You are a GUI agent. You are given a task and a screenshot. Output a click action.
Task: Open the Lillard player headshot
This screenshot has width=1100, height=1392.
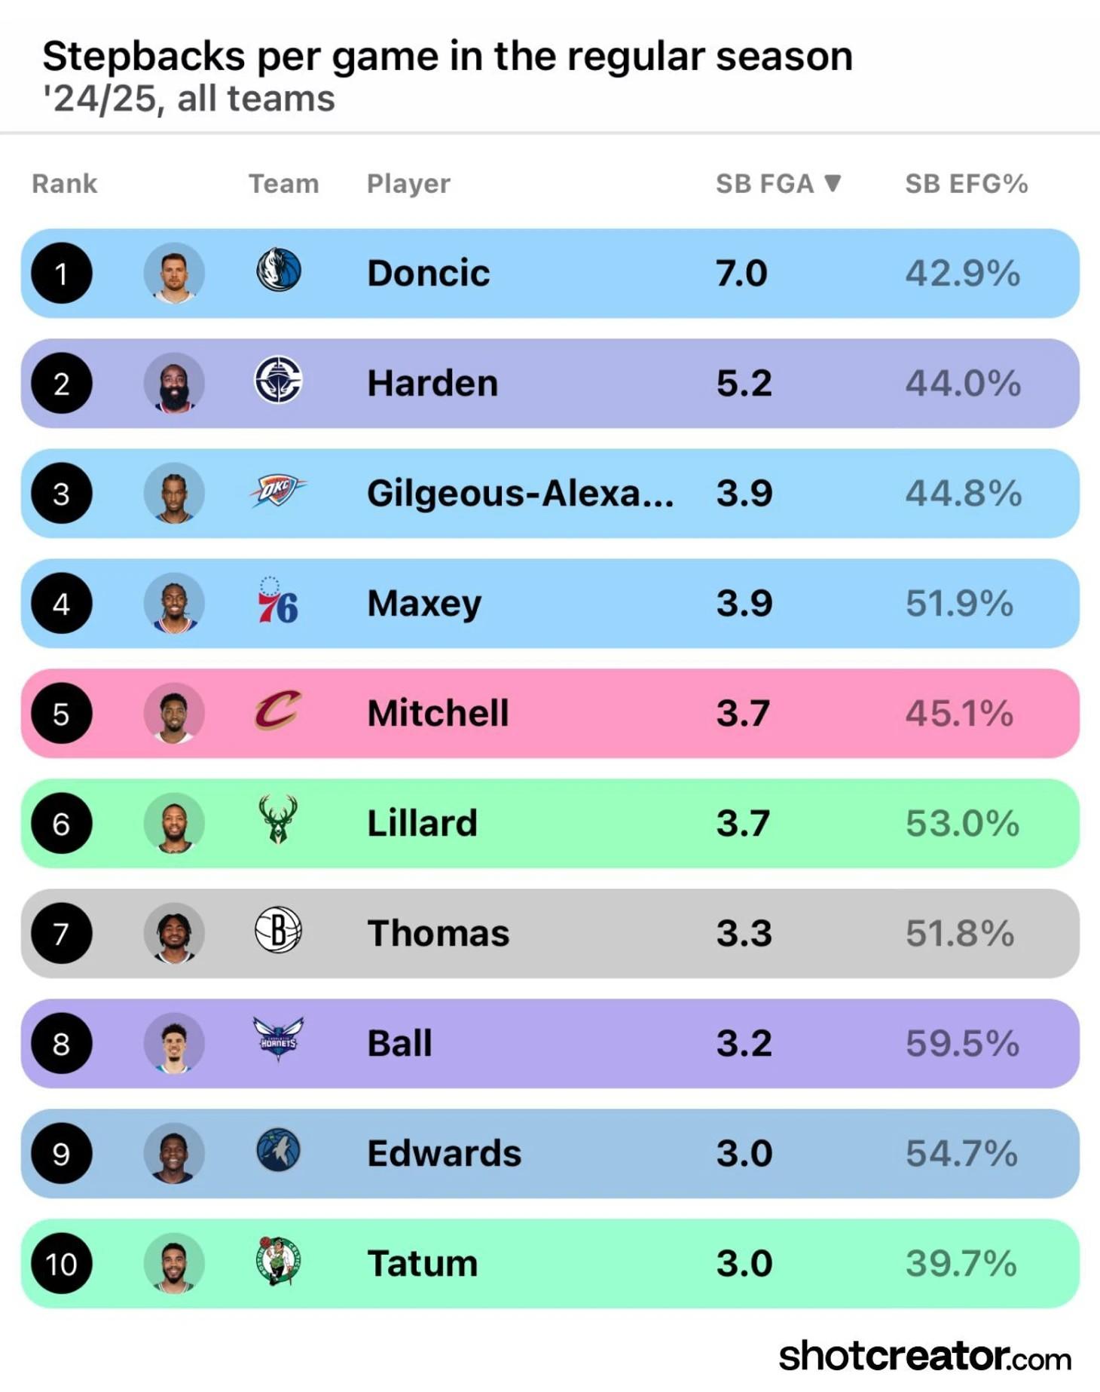tap(174, 823)
